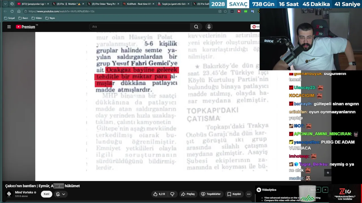Image resolution: width=362 pixels, height=203 pixels.
Task: Open the Mind Vorteks channel name
Action: [24, 192]
